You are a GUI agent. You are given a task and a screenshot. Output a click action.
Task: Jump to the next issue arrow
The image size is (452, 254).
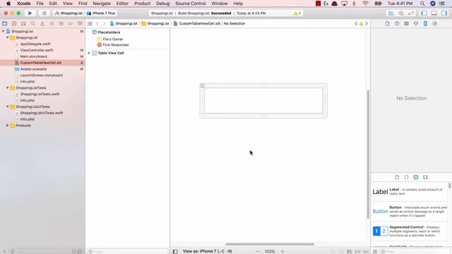(x=367, y=23)
